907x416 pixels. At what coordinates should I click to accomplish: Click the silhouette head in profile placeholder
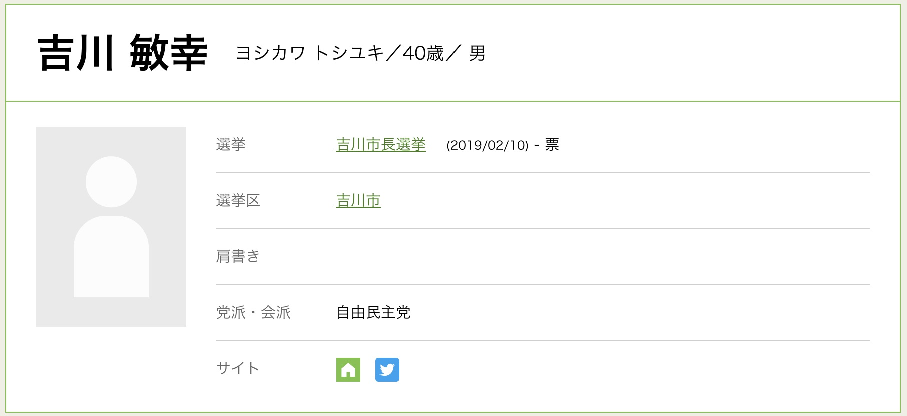pos(111,182)
